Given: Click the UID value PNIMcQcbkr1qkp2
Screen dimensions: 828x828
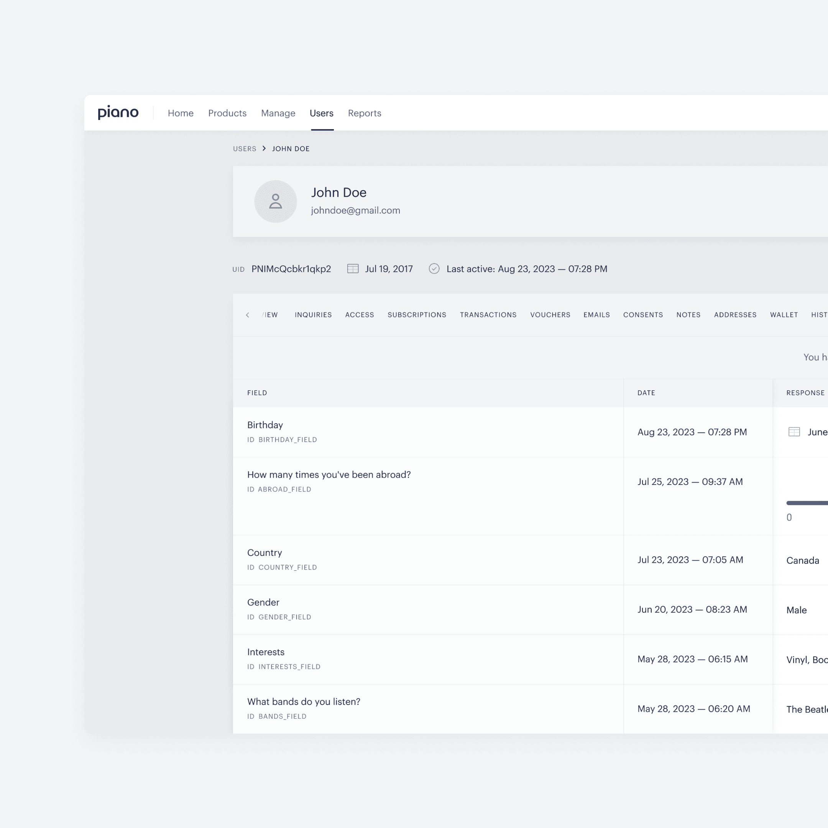Looking at the screenshot, I should point(291,269).
